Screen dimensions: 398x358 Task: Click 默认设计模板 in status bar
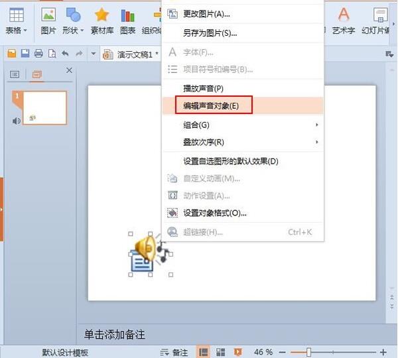point(65,353)
